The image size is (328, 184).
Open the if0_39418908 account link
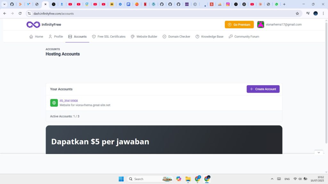point(69,101)
